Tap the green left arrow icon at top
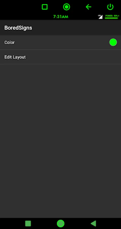Screen dimensions: 121x229 point(88,7)
